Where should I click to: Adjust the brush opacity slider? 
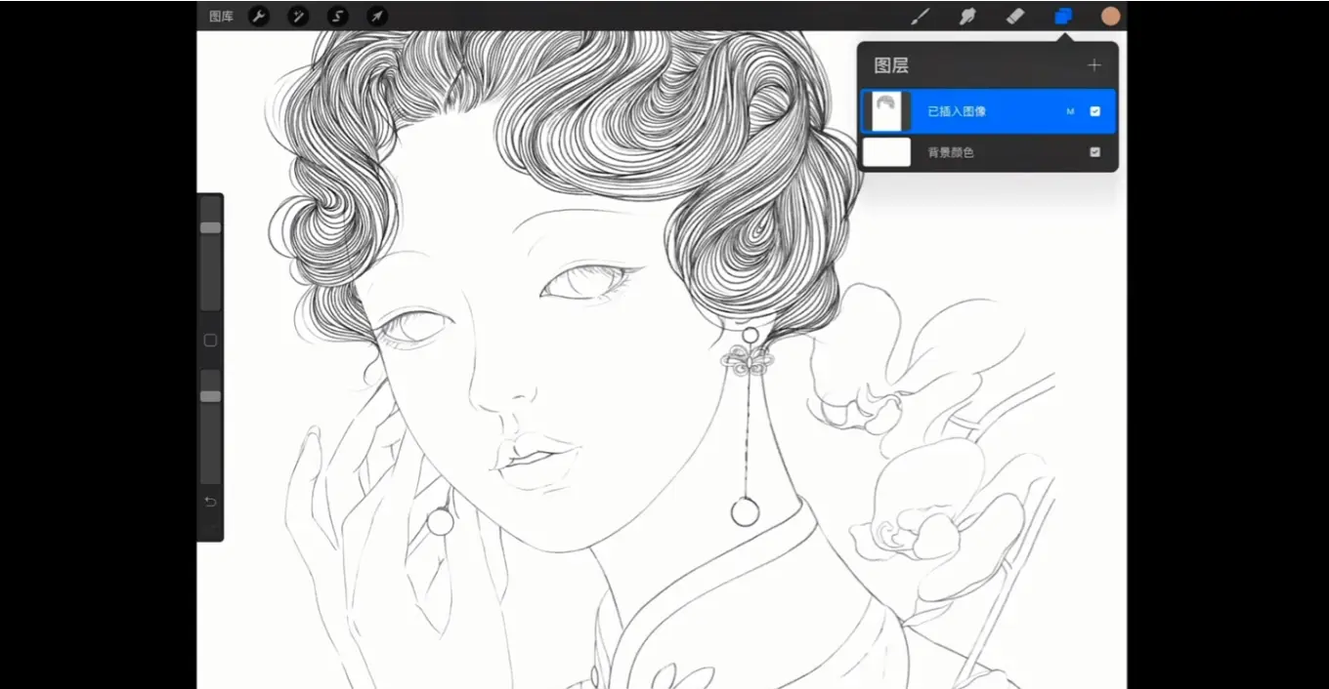209,395
